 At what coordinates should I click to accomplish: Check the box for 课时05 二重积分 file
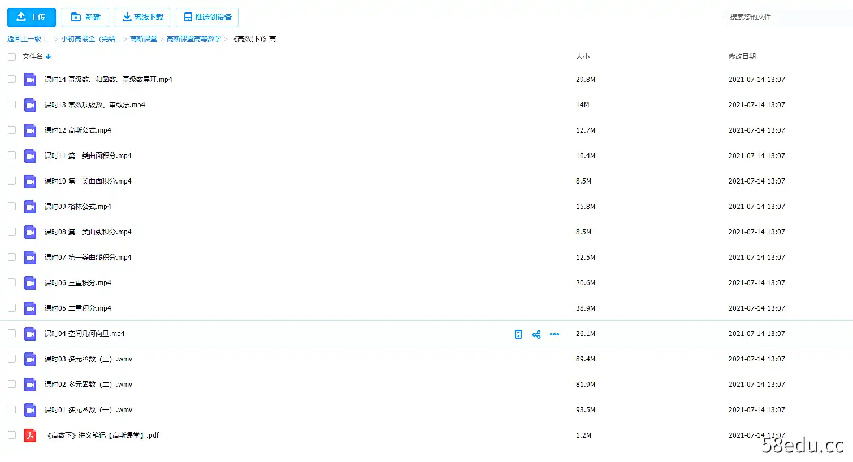tap(12, 308)
